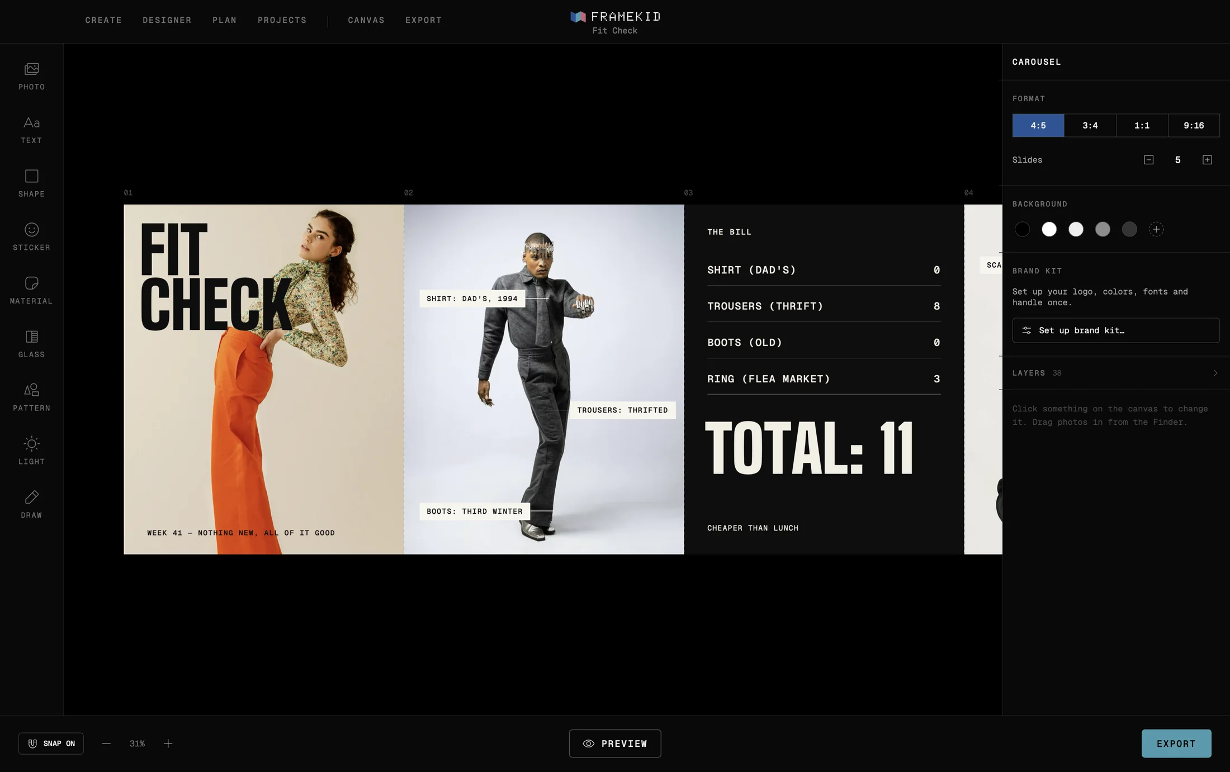Switch to the Export tab in top bar

coord(424,20)
